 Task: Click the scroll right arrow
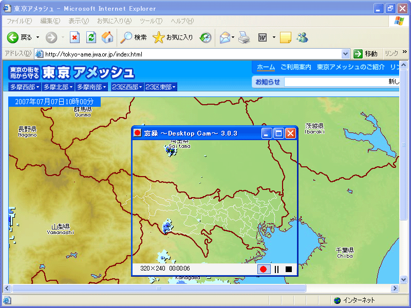pyautogui.click(x=395, y=288)
